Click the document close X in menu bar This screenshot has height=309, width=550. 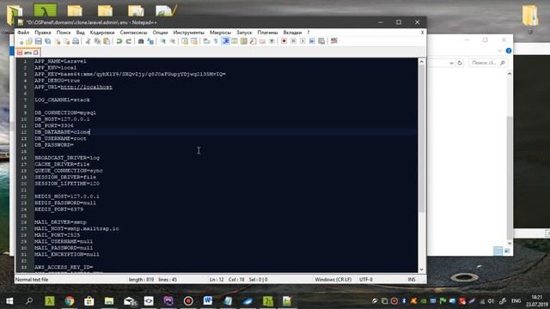point(422,33)
